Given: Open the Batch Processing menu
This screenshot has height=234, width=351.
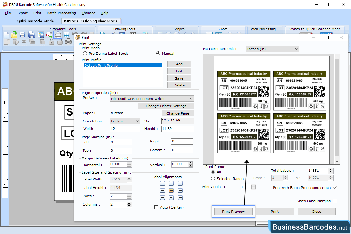Looking at the screenshot, I should click(x=61, y=13).
